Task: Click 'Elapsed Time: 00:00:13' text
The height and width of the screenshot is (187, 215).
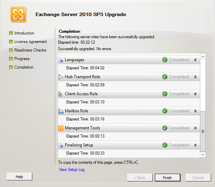Action: 85,136
